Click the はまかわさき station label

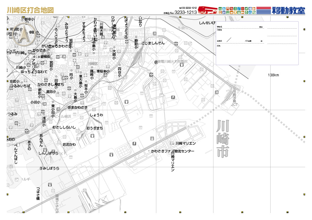tap(77, 107)
